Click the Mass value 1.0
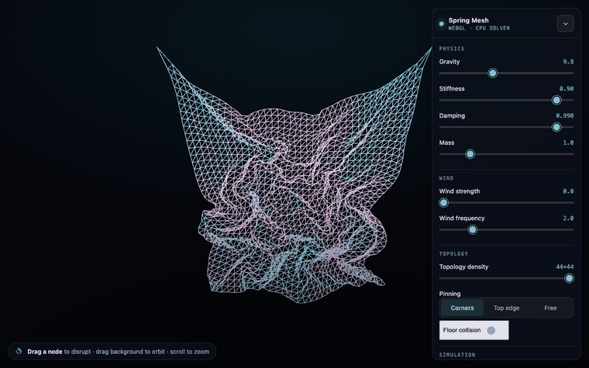This screenshot has height=368, width=589. point(568,143)
